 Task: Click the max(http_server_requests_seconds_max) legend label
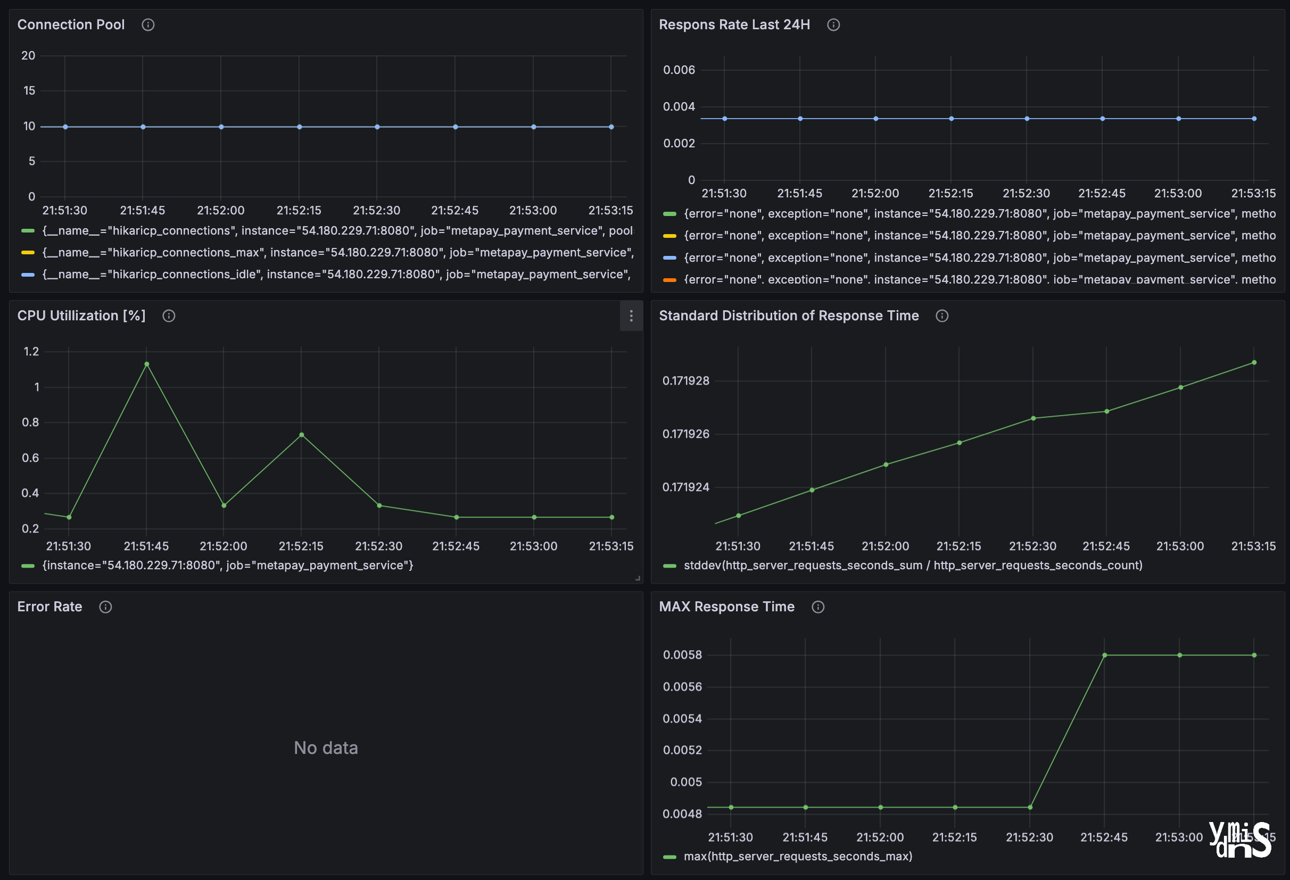pyautogui.click(x=798, y=856)
